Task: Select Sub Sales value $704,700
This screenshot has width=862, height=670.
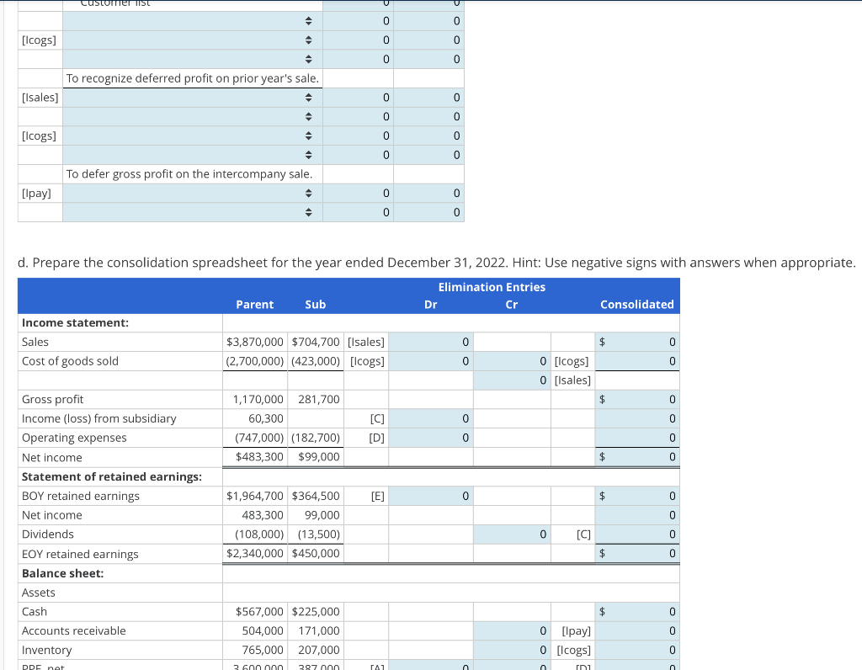Action: [x=316, y=342]
